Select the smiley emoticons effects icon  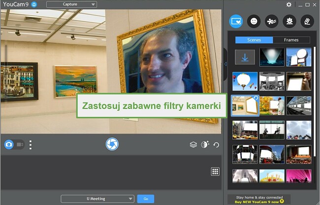click(x=254, y=21)
